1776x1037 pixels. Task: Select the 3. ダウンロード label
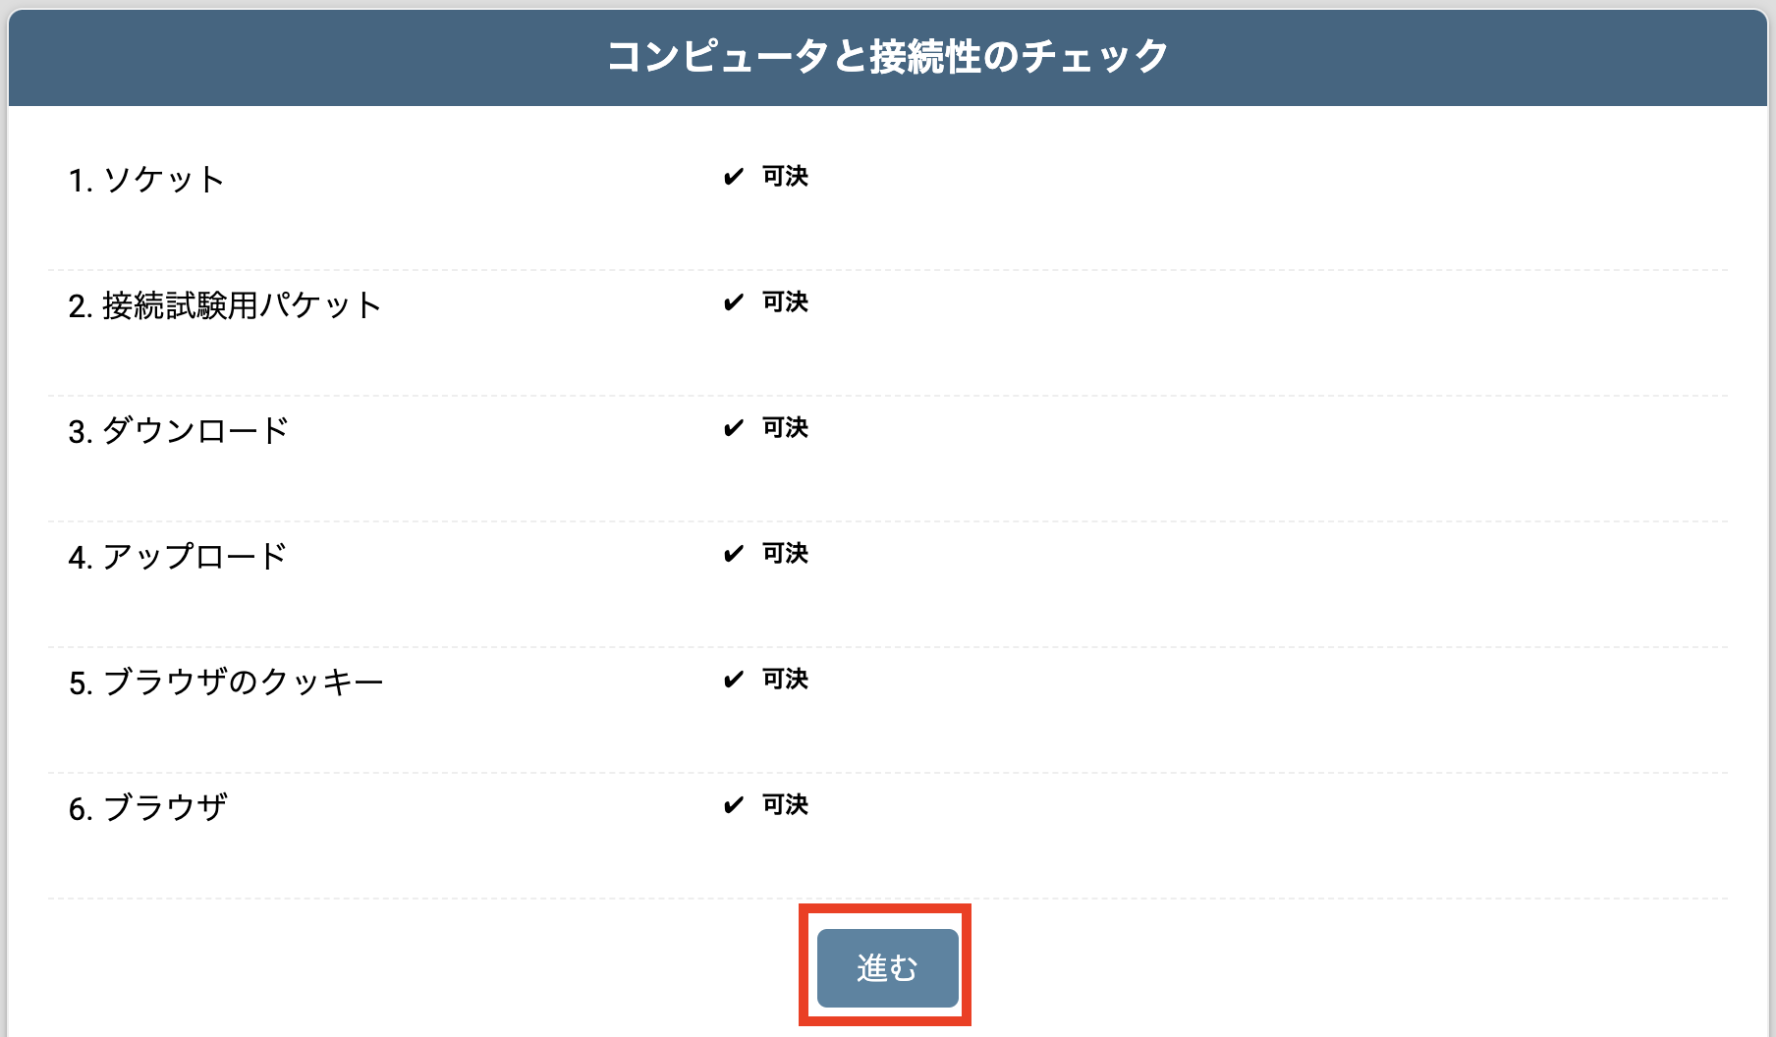pyautogui.click(x=178, y=431)
